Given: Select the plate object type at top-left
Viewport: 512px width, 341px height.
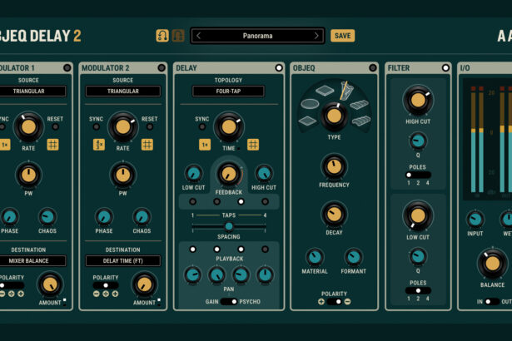Looking at the screenshot, I should pyautogui.click(x=325, y=90).
